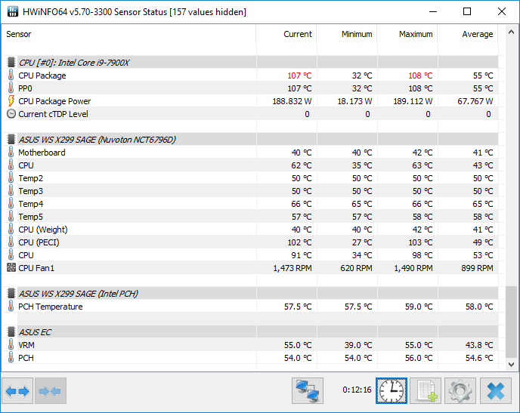Image resolution: width=520 pixels, height=413 pixels.
Task: Click the collapse columns arrows button
Action: [51, 391]
